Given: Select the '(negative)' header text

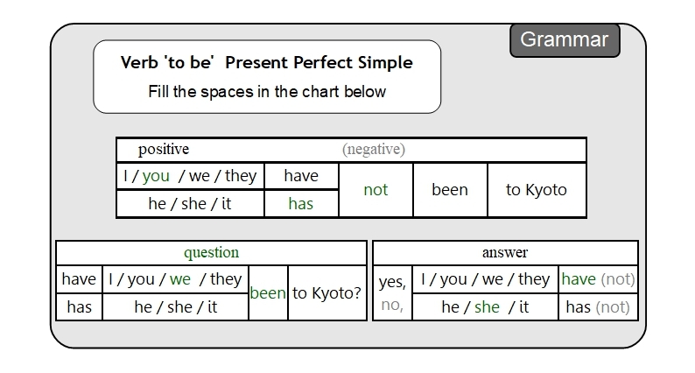Looking at the screenshot, I should (374, 150).
